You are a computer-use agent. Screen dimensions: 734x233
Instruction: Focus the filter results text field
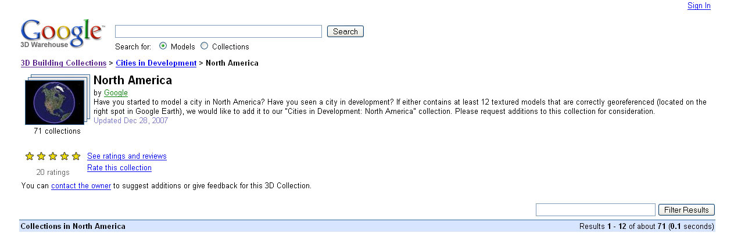(x=595, y=210)
